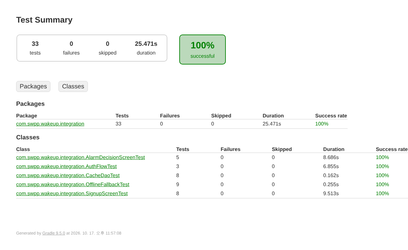Viewport: 408px width, 250px height.
Task: Click the test count 3 for AuthFlowTest
Action: coord(178,166)
